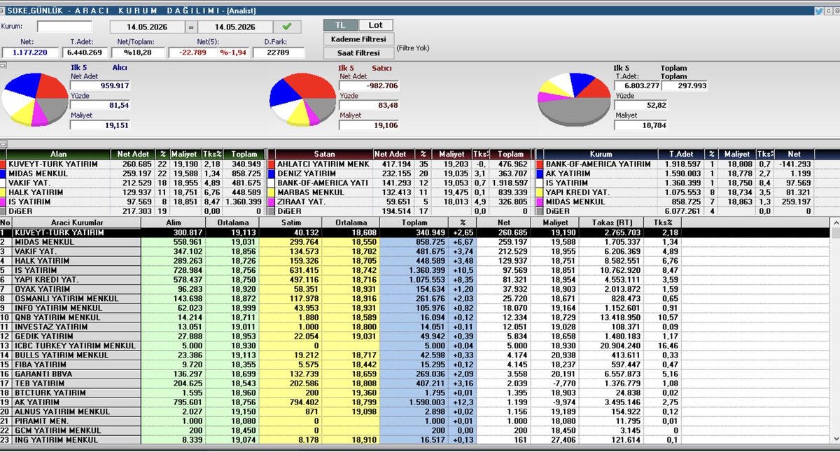Select the ING YATIRIM MENKUL row
The height and width of the screenshot is (452, 840).
(x=414, y=440)
